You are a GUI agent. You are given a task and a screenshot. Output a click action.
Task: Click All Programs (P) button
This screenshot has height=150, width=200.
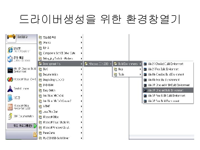[22, 126]
